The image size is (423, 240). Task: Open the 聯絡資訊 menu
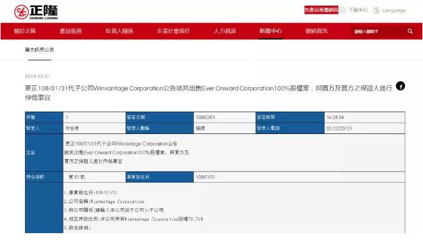tap(316, 31)
